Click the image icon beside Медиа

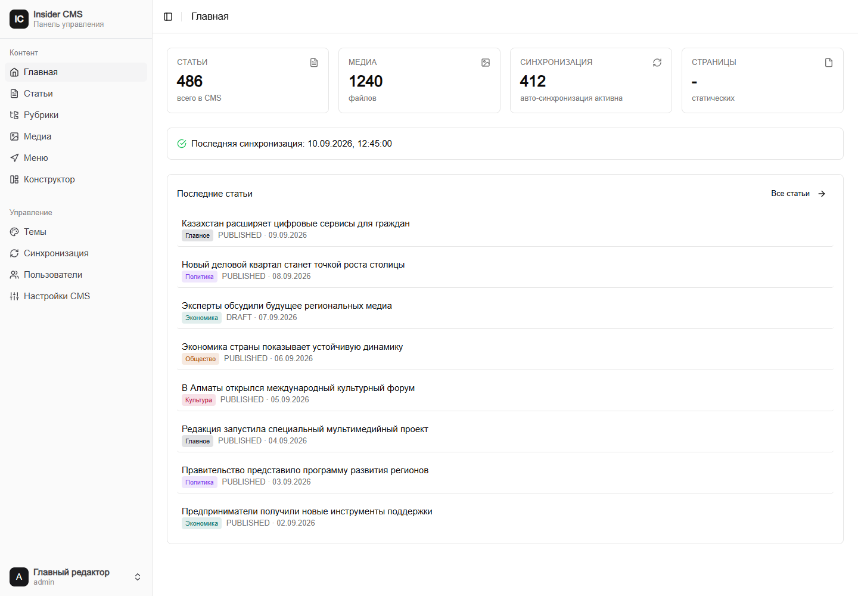click(14, 136)
